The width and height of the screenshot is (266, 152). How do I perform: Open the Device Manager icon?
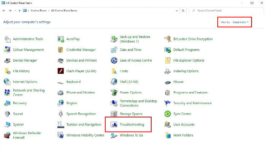pyautogui.click(x=7, y=60)
